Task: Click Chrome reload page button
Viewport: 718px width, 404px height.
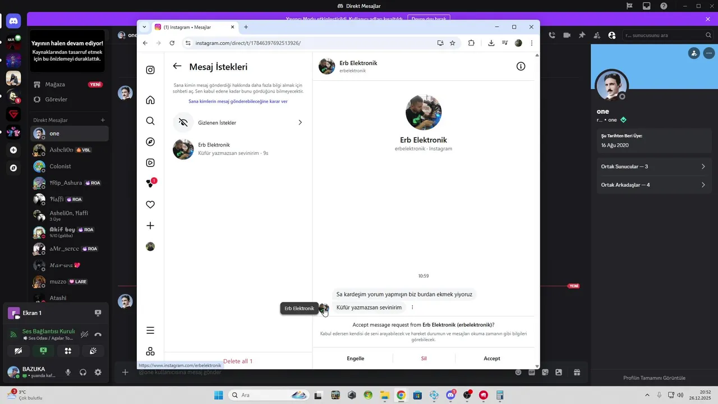Action: pos(172,43)
